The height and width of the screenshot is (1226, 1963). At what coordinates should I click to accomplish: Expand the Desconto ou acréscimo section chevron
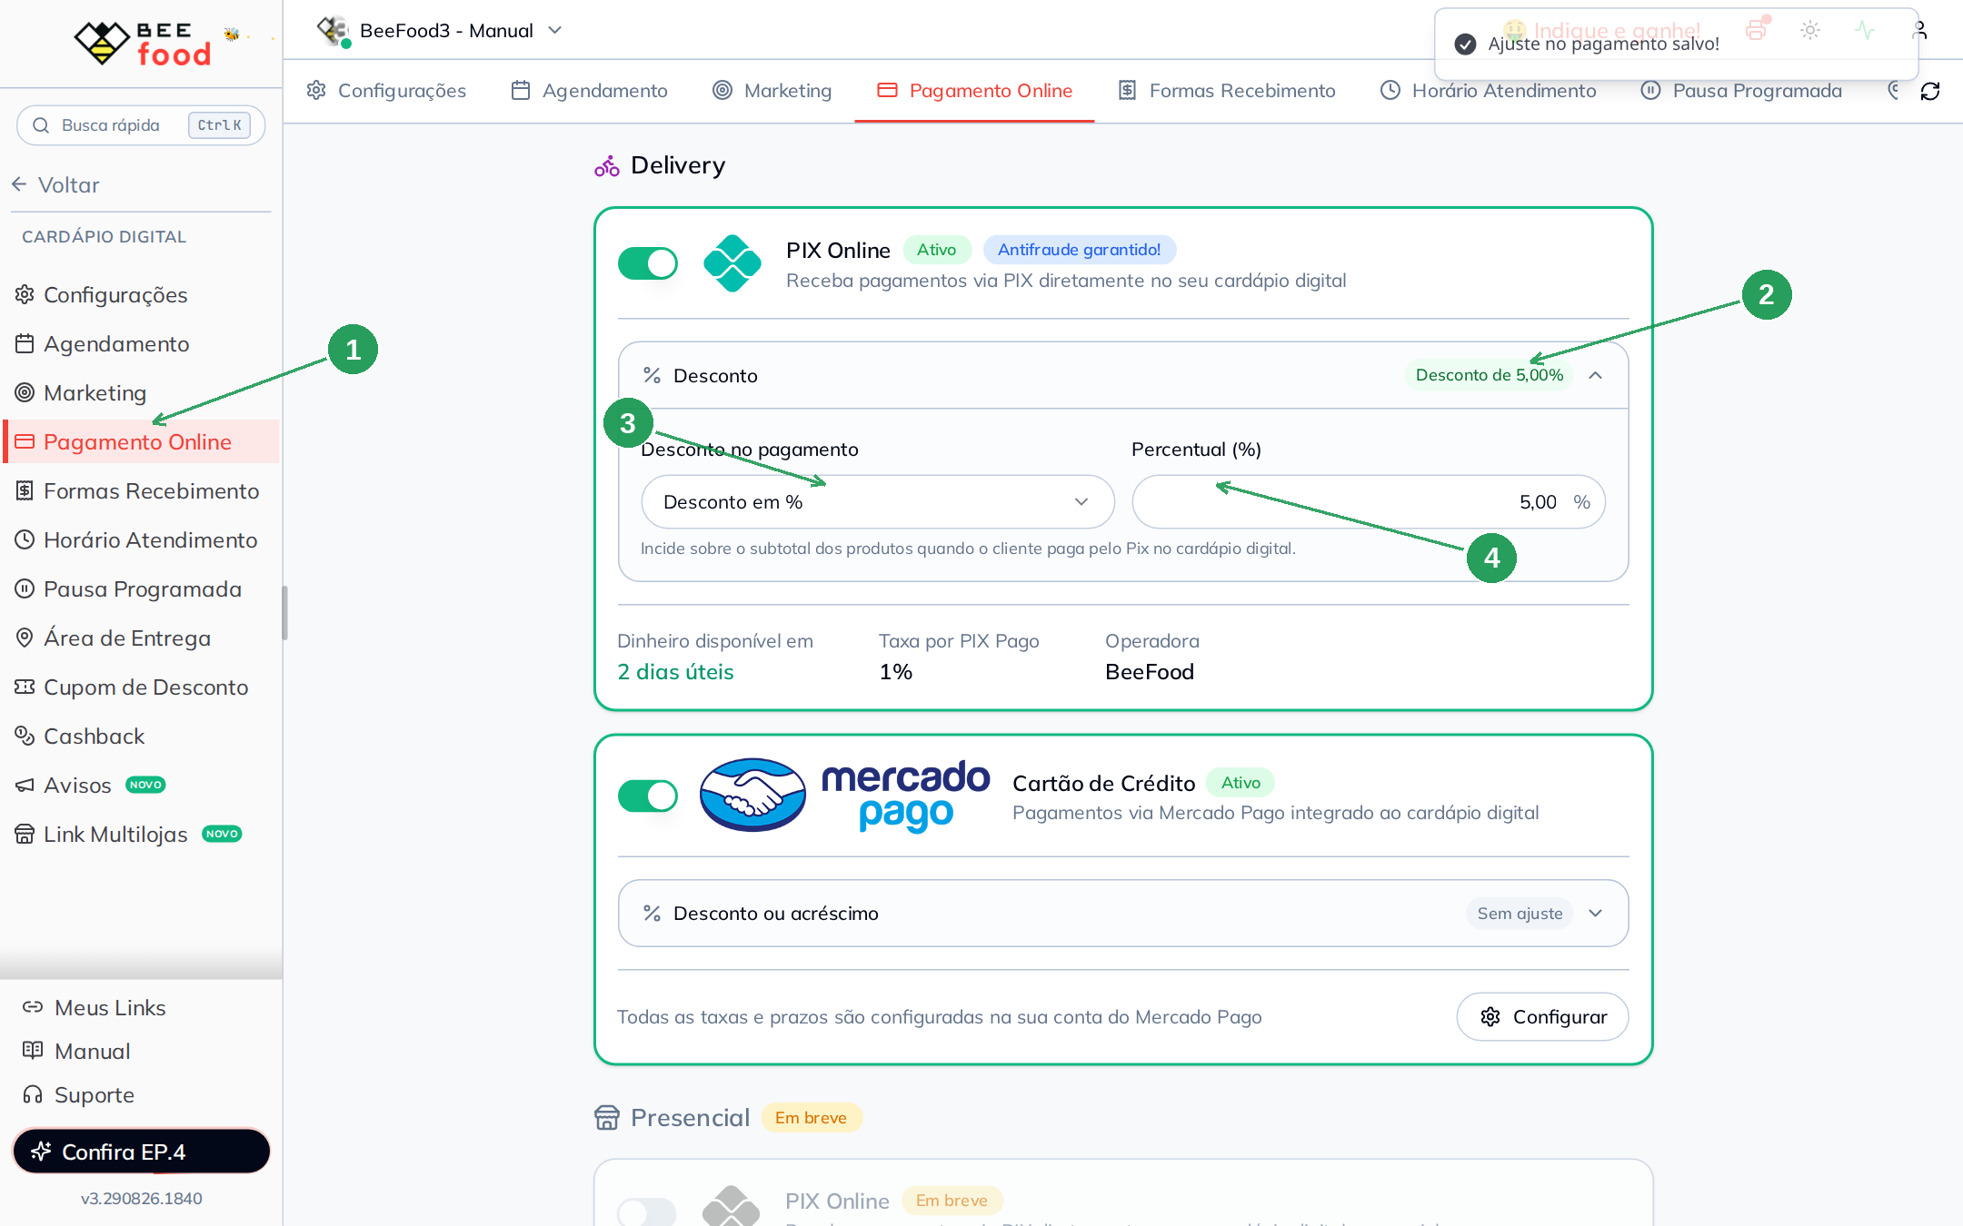(1595, 913)
